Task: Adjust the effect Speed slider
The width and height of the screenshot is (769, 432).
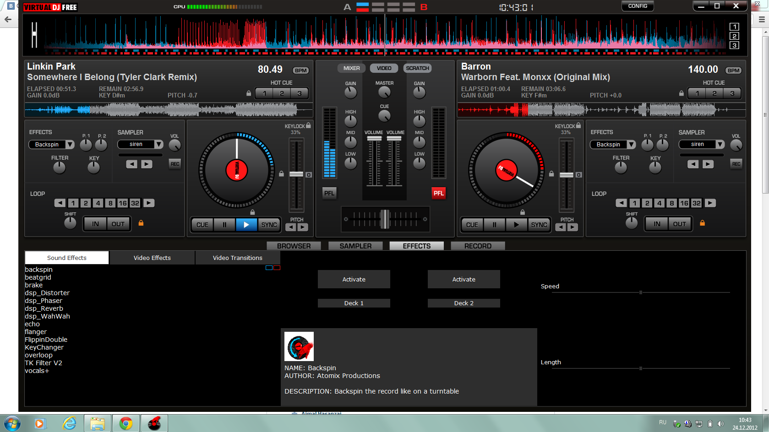Action: click(x=640, y=292)
